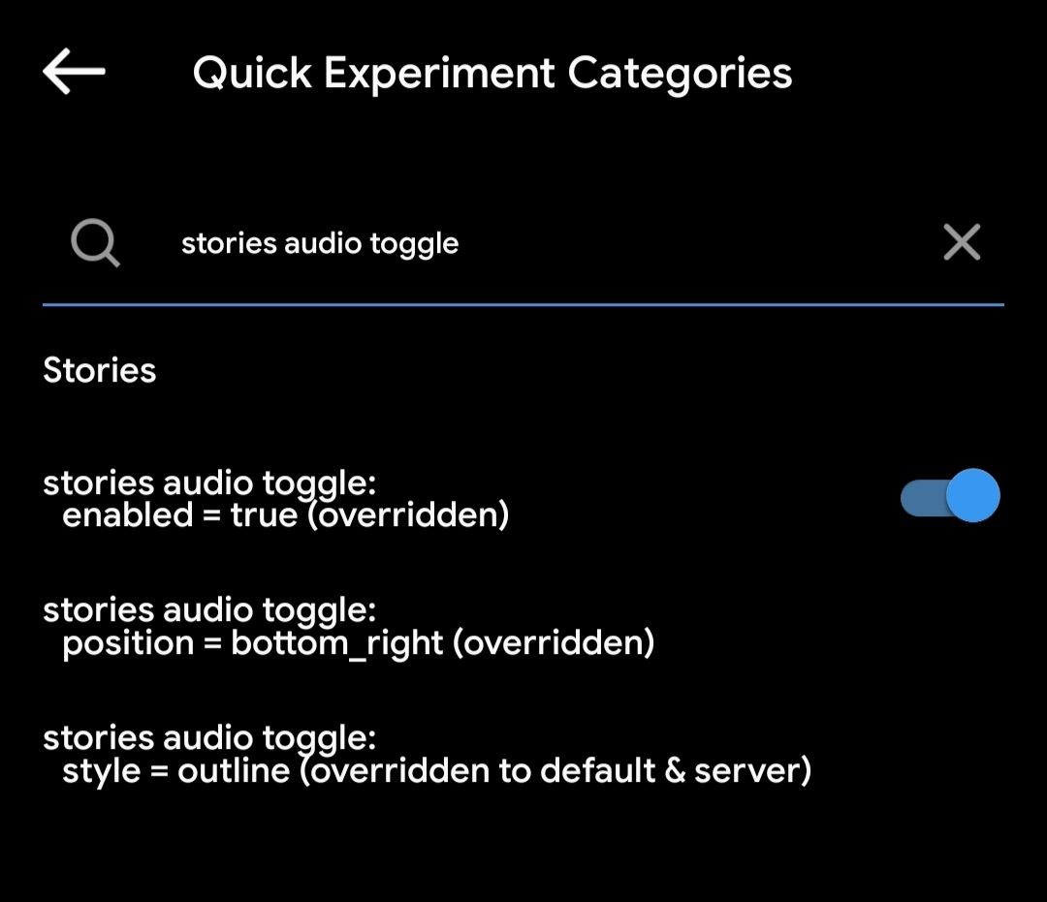
Task: Disable the stories audio toggle enabled switch
Action: (x=950, y=496)
